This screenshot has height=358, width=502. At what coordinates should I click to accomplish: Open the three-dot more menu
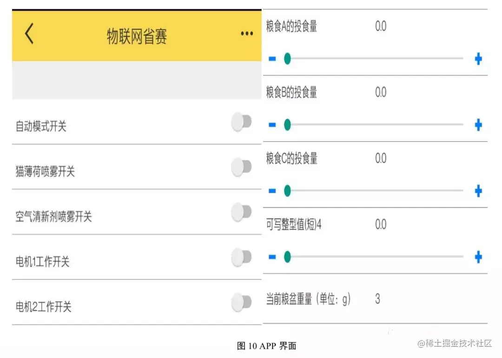point(247,33)
